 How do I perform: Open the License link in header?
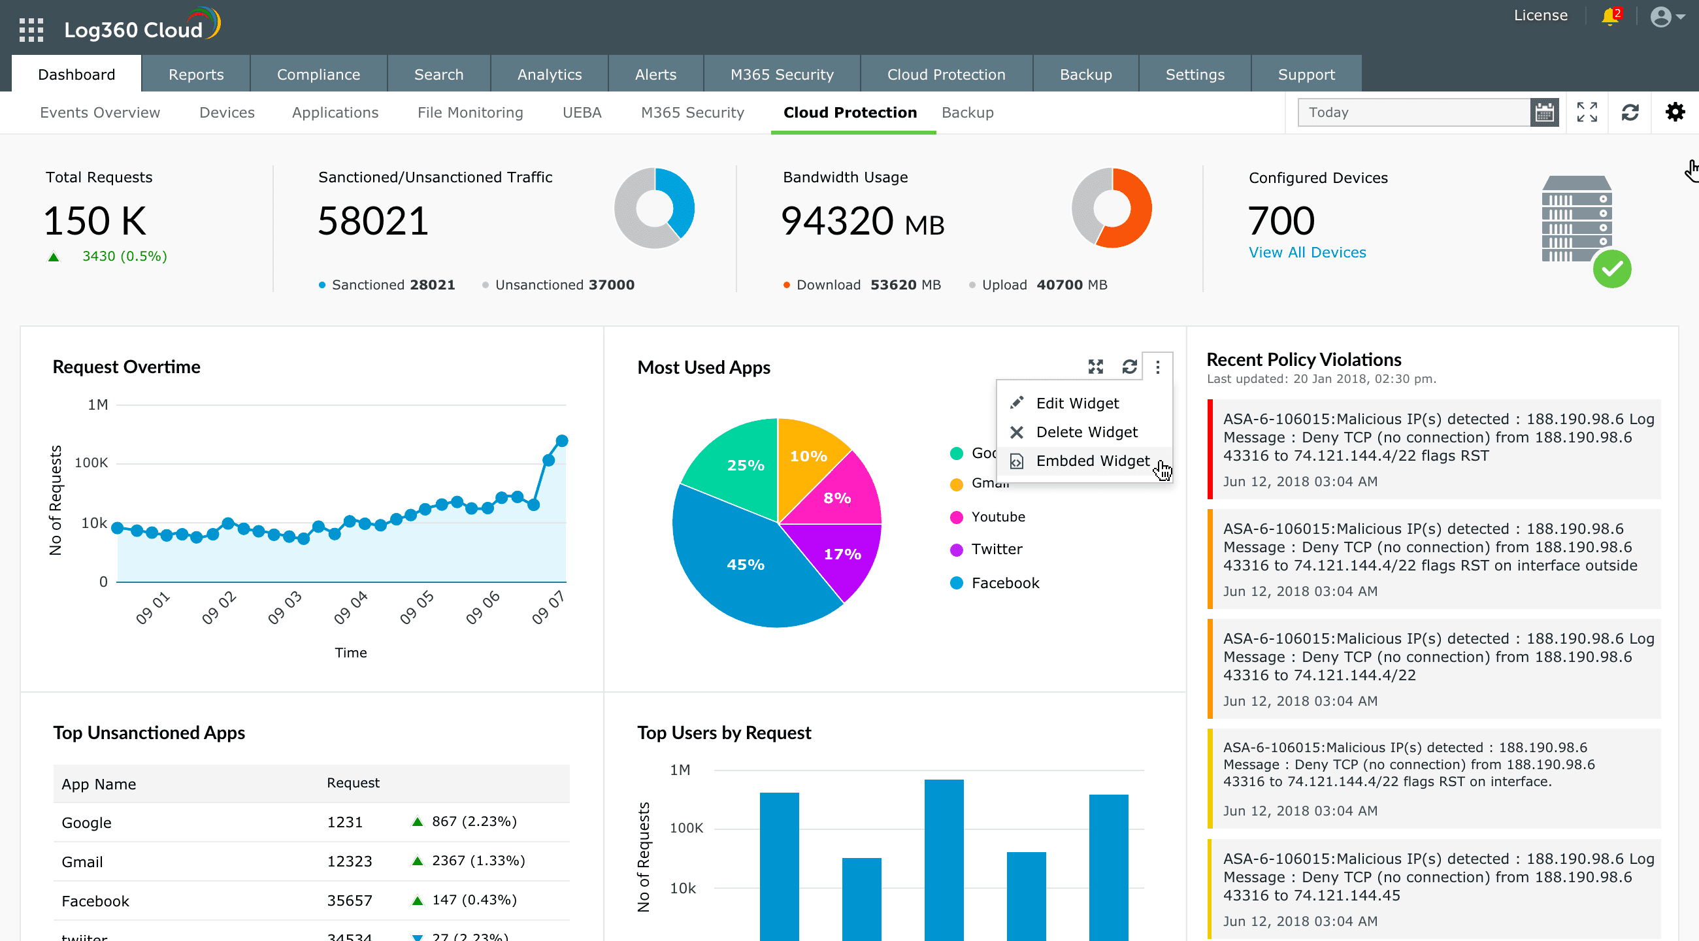click(1540, 15)
